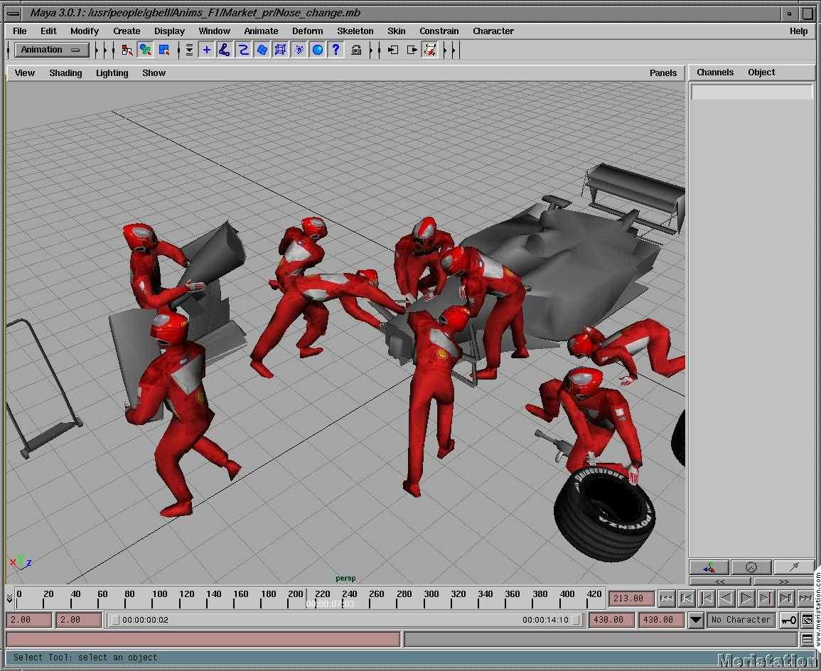The image size is (821, 671).
Task: Click the play forwards button
Action: coord(746,598)
